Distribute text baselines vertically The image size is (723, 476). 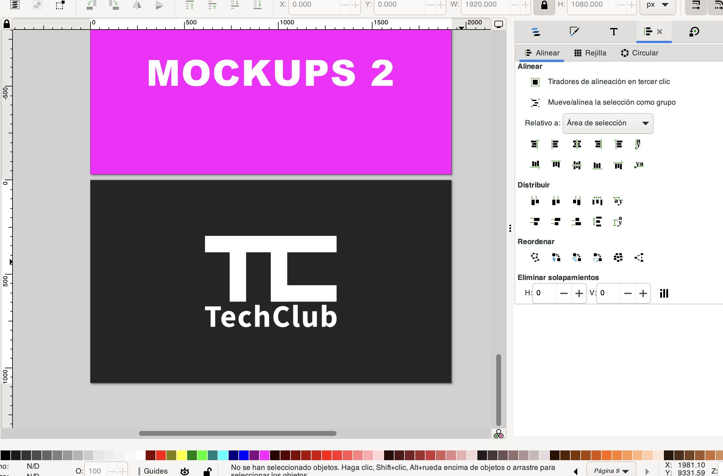(x=618, y=221)
